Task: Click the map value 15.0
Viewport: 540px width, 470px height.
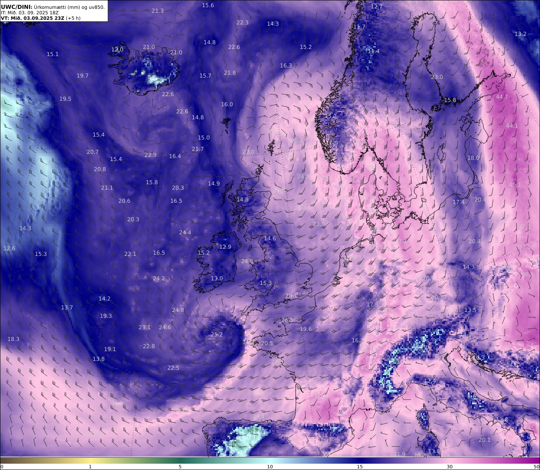Action: pyautogui.click(x=204, y=137)
